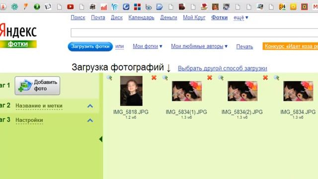This screenshot has width=318, height=179.
Task: Click magnifier icon for IMG_5834(1).JPG
Action: [x=165, y=78]
